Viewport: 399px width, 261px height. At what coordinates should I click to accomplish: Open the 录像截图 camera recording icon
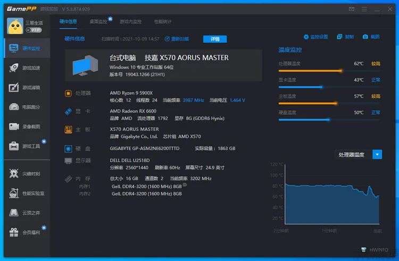point(14,127)
